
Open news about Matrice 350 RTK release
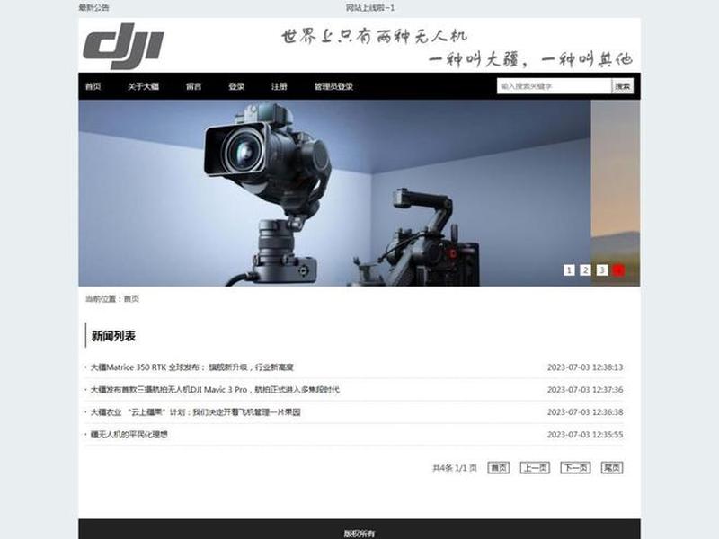[191, 367]
